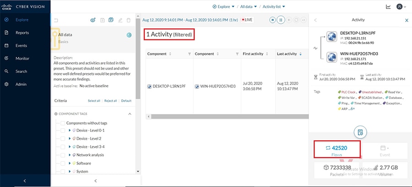The height and width of the screenshot is (187, 412).
Task: Expand the Device - Level 2 tree node
Action: (70, 138)
